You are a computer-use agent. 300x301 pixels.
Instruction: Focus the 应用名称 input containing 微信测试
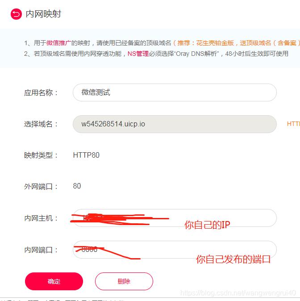coord(175,92)
